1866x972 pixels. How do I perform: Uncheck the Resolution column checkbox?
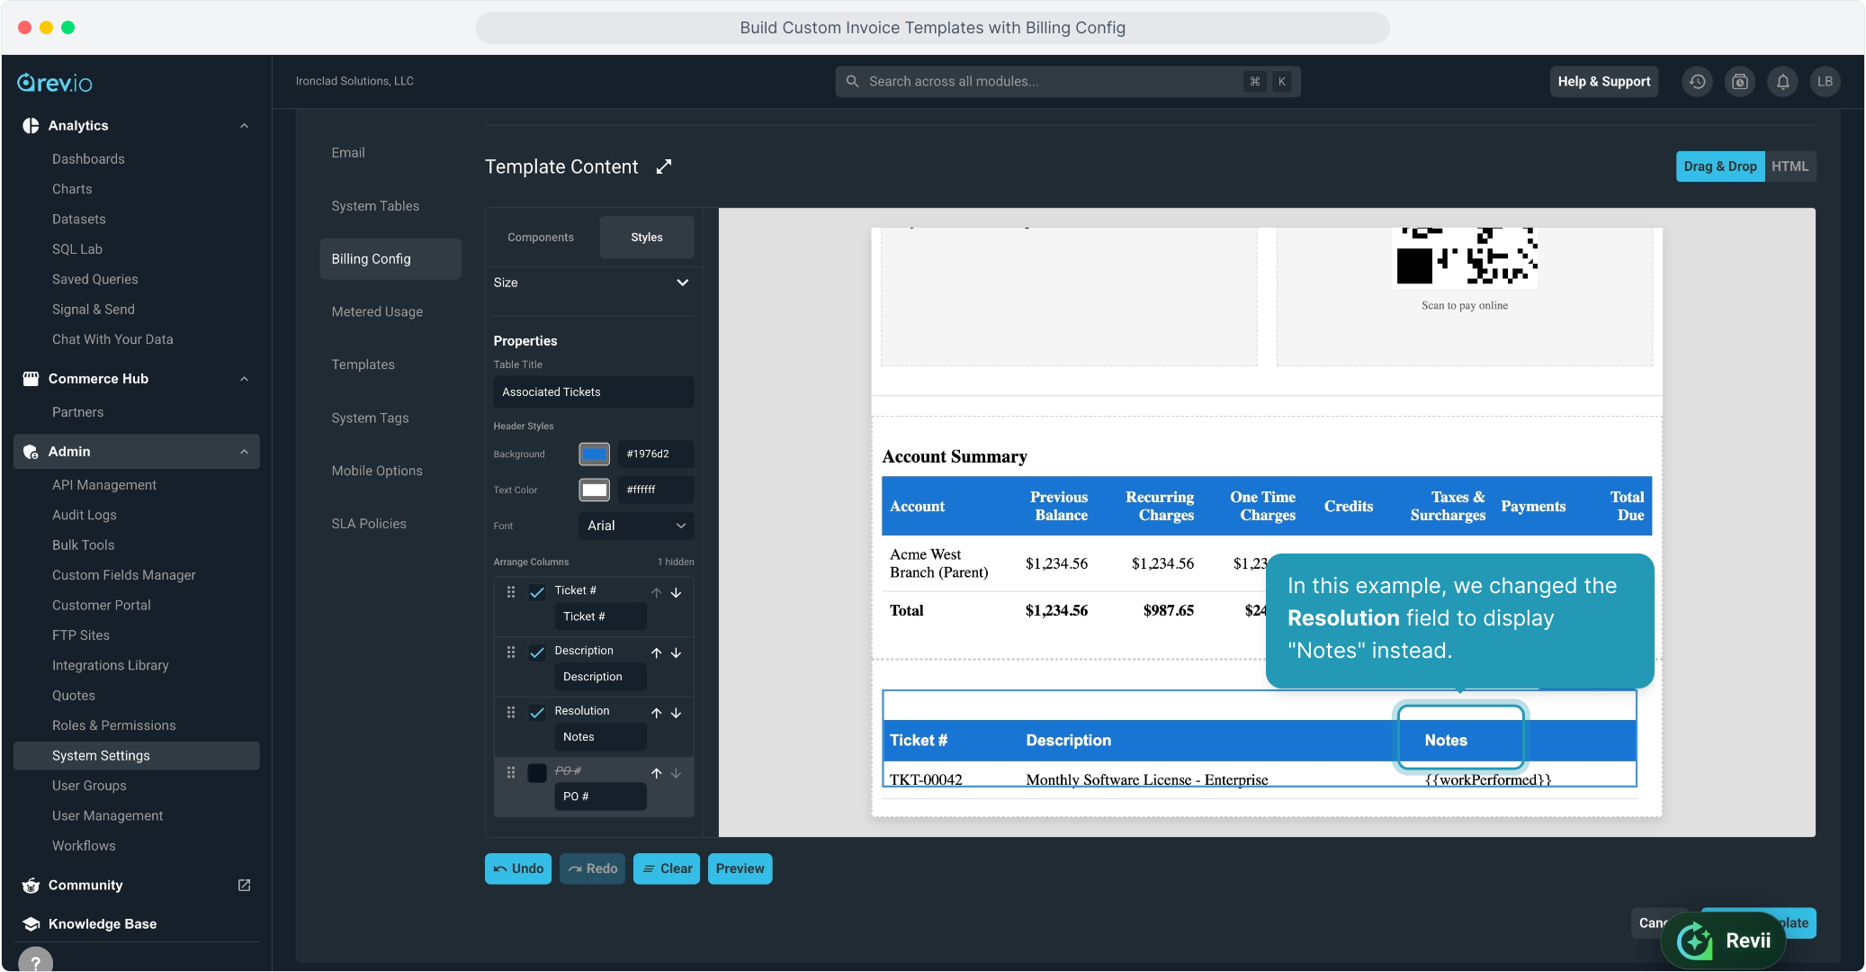[537, 713]
